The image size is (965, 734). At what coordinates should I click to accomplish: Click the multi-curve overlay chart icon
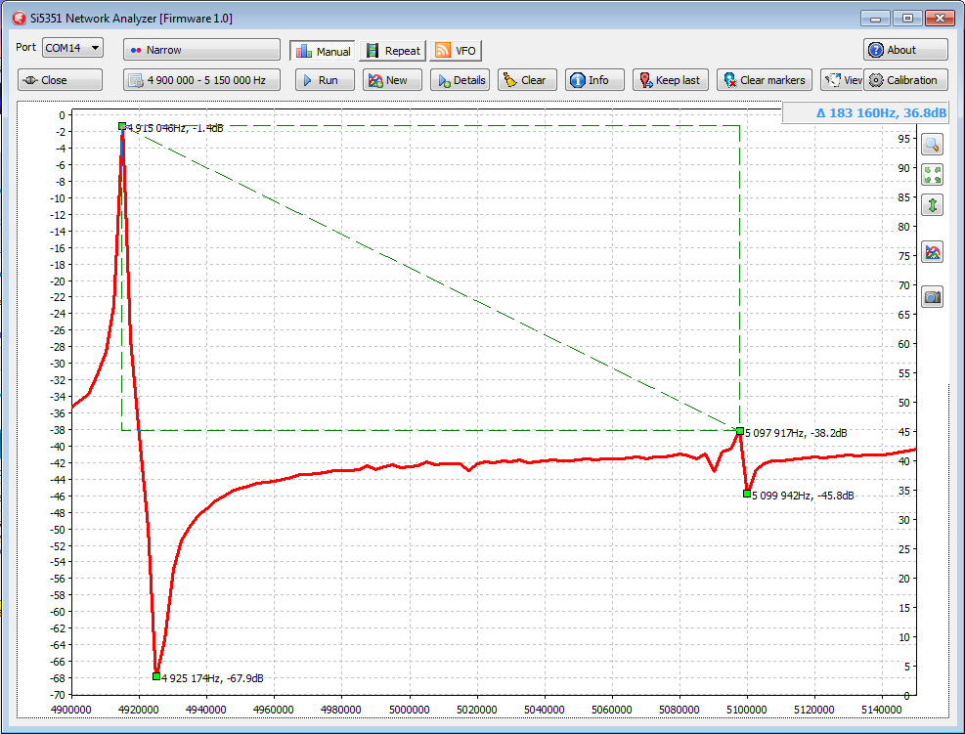pyautogui.click(x=932, y=252)
